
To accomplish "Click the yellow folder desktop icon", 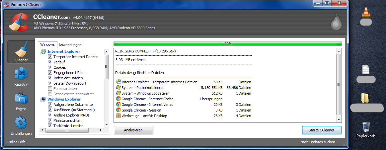I will (x=365, y=98).
